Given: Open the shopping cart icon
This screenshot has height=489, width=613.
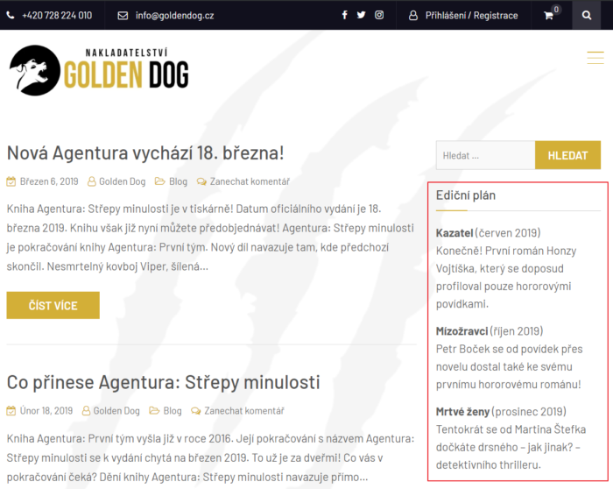Looking at the screenshot, I should tap(548, 16).
